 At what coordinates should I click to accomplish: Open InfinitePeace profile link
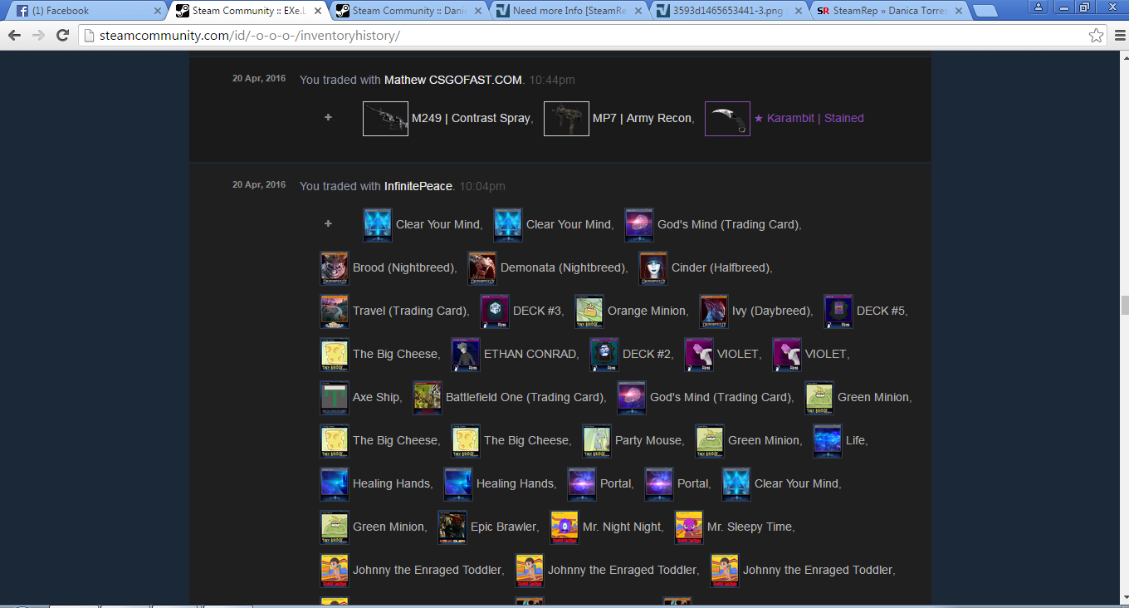click(418, 186)
